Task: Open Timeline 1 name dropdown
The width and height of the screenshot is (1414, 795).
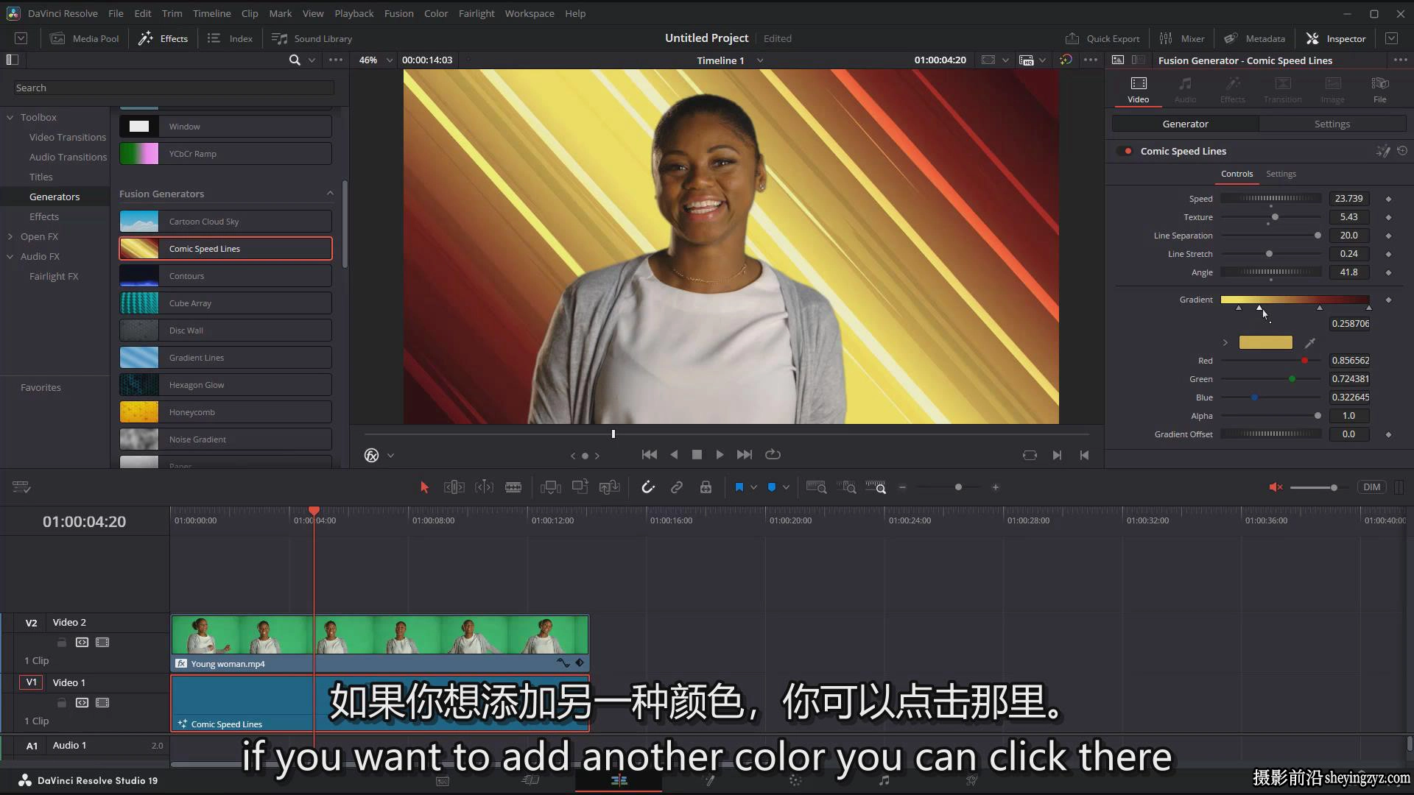Action: click(760, 60)
